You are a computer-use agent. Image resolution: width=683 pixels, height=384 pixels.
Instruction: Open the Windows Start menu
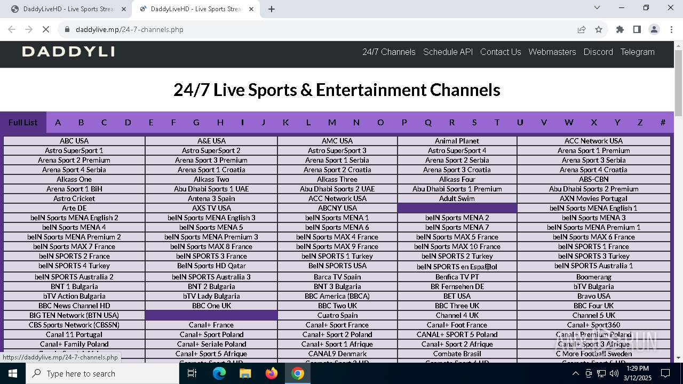pyautogui.click(x=13, y=373)
